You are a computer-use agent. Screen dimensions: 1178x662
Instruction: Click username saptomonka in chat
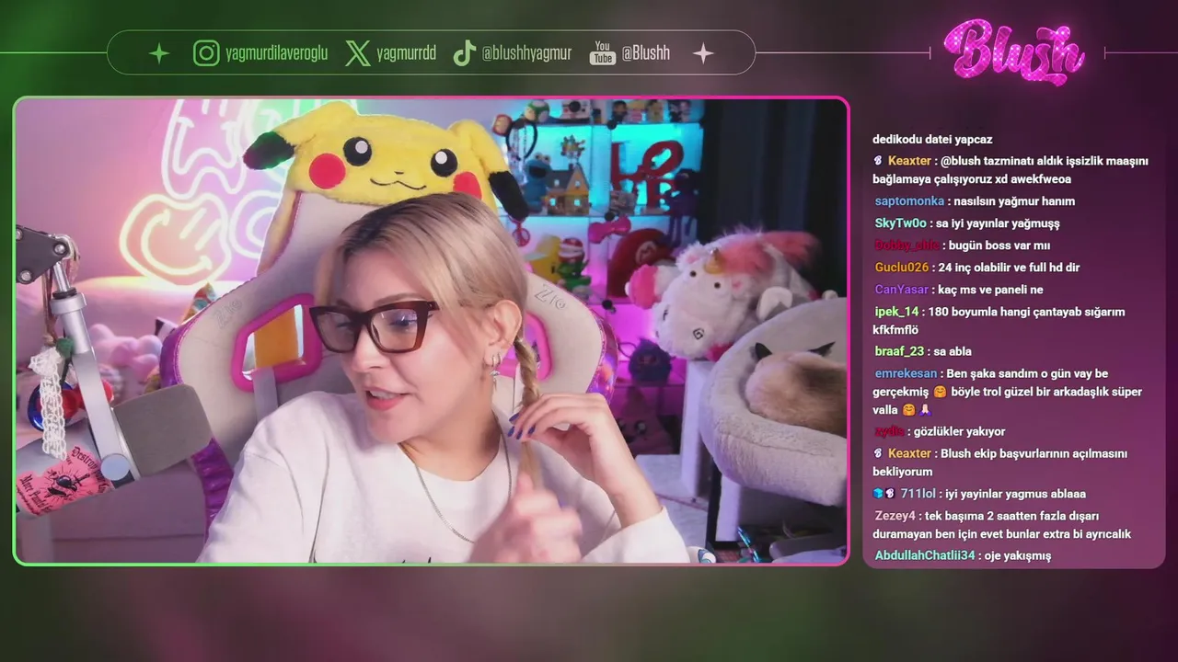click(909, 201)
